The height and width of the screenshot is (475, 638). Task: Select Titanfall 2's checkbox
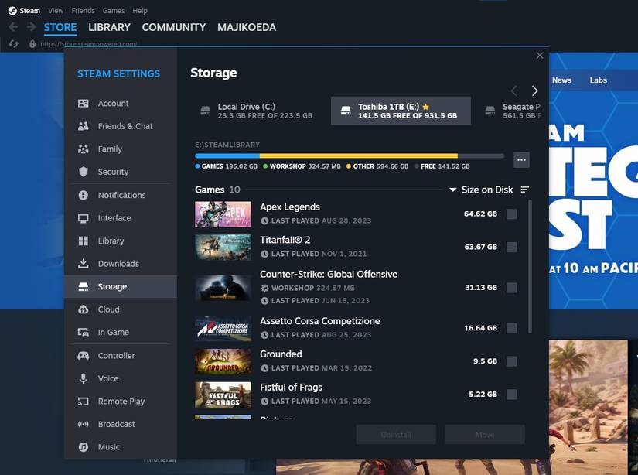coord(511,247)
